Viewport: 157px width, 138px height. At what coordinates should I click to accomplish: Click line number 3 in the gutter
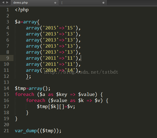pos(8,22)
